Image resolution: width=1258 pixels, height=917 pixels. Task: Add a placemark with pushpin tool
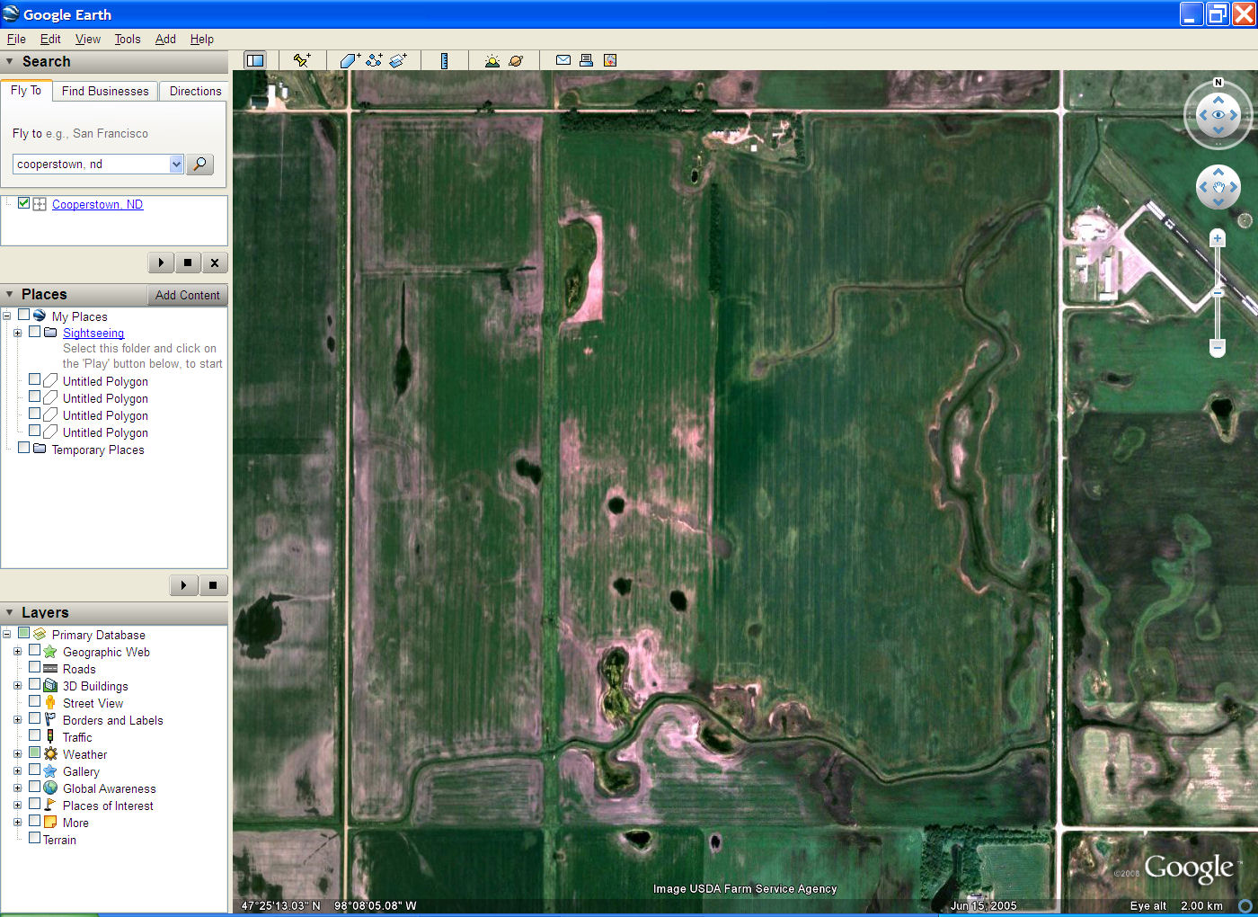point(302,60)
